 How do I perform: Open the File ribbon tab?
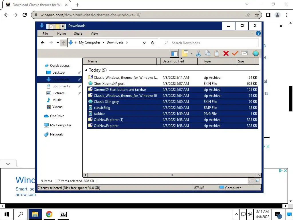coord(45,34)
